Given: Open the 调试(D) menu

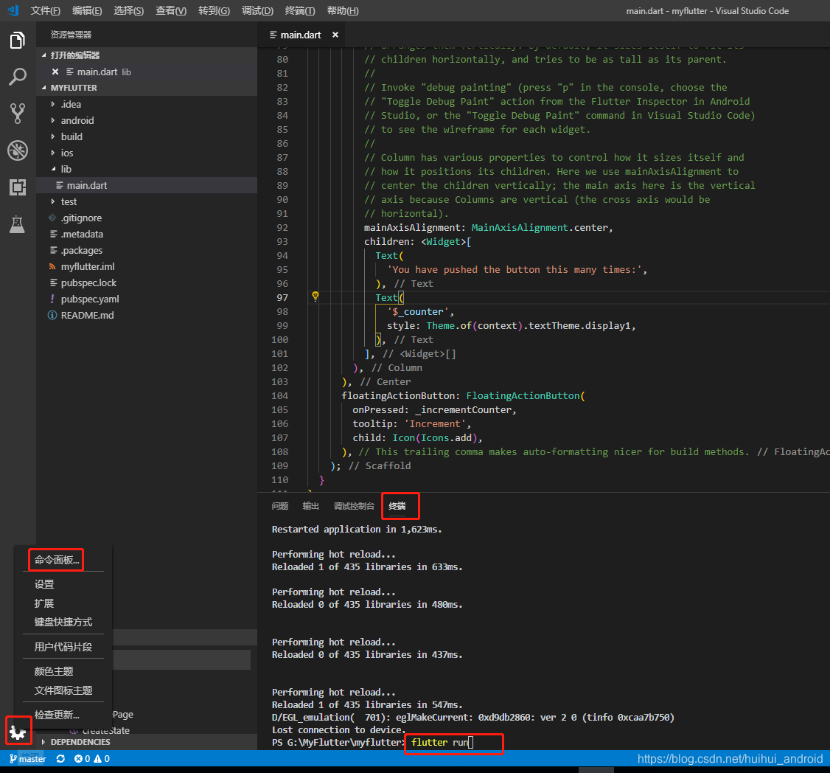Looking at the screenshot, I should (257, 10).
